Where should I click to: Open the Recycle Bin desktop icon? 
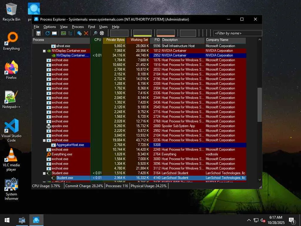click(x=11, y=12)
